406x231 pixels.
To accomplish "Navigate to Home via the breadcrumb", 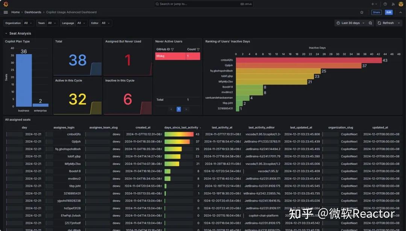I will click(15, 12).
